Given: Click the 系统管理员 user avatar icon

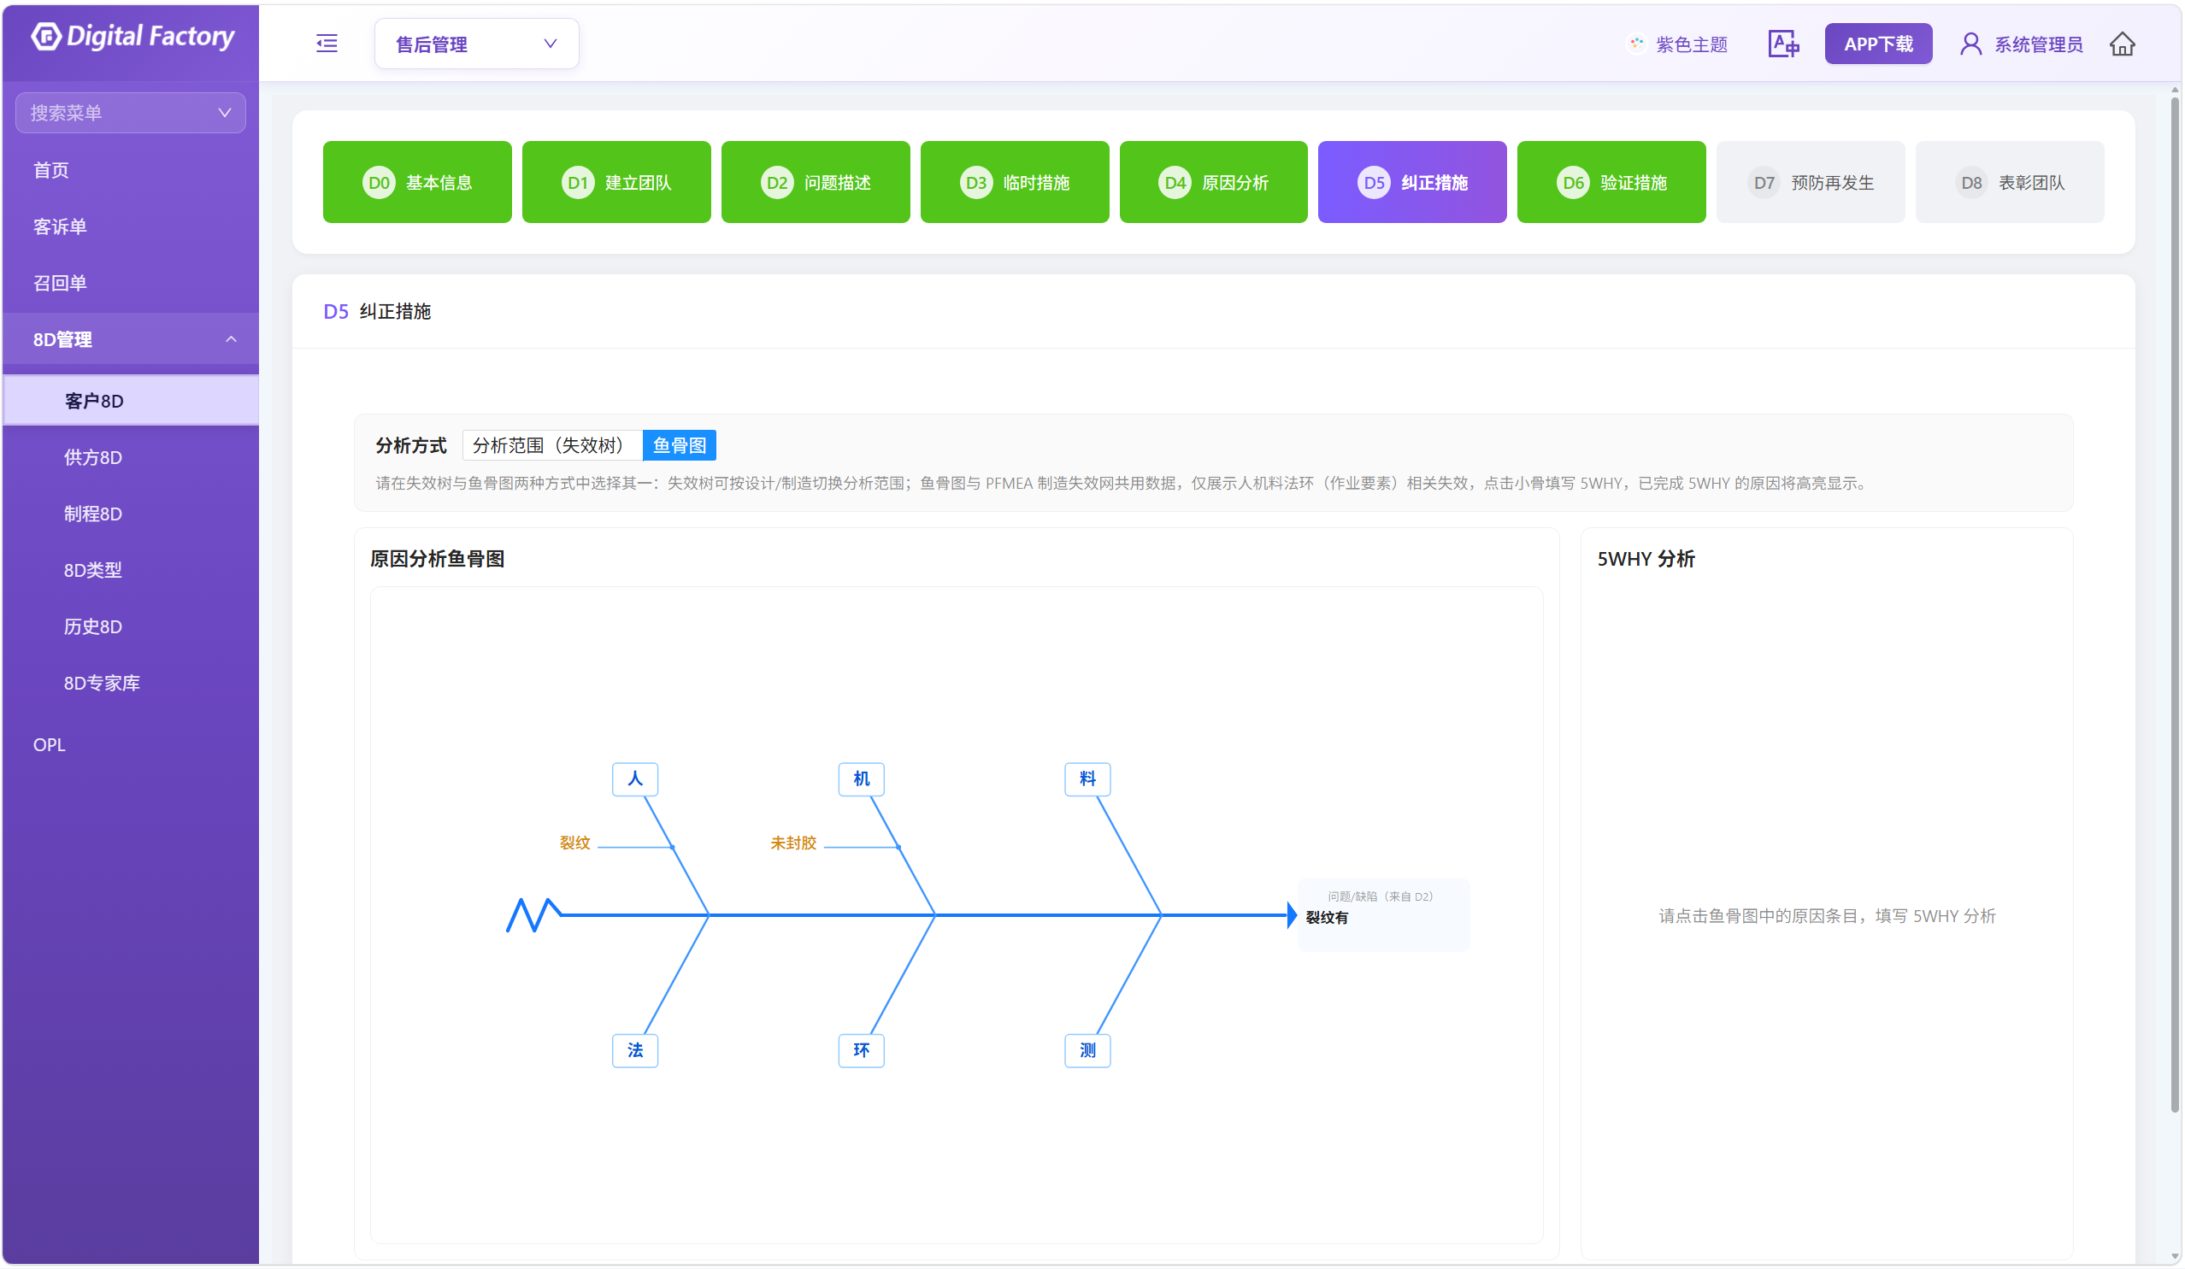Looking at the screenshot, I should pyautogui.click(x=1970, y=44).
